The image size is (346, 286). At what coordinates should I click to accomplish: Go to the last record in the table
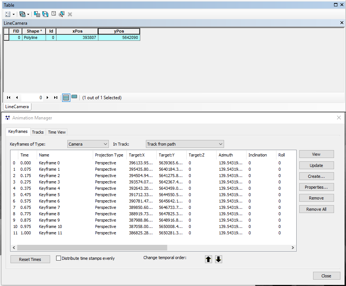[x=56, y=98]
